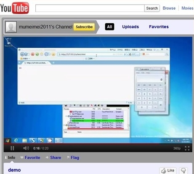Viewport: 194px width, 174px height.
Task: Click the thumbs down dislike button
Action: tap(183, 170)
